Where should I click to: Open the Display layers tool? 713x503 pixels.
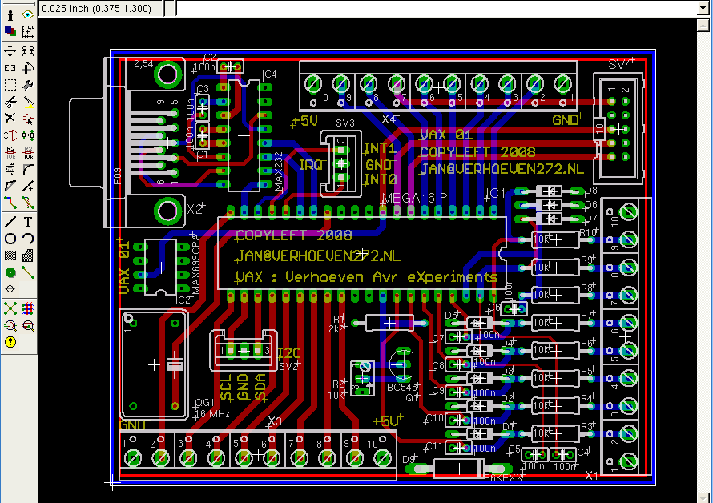10,31
